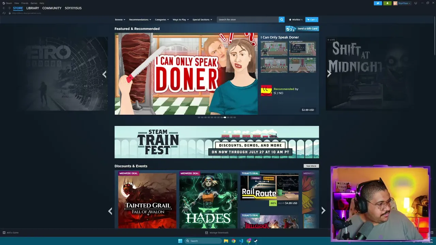Open the Windows Start menu
The image size is (436, 245).
tap(180, 241)
